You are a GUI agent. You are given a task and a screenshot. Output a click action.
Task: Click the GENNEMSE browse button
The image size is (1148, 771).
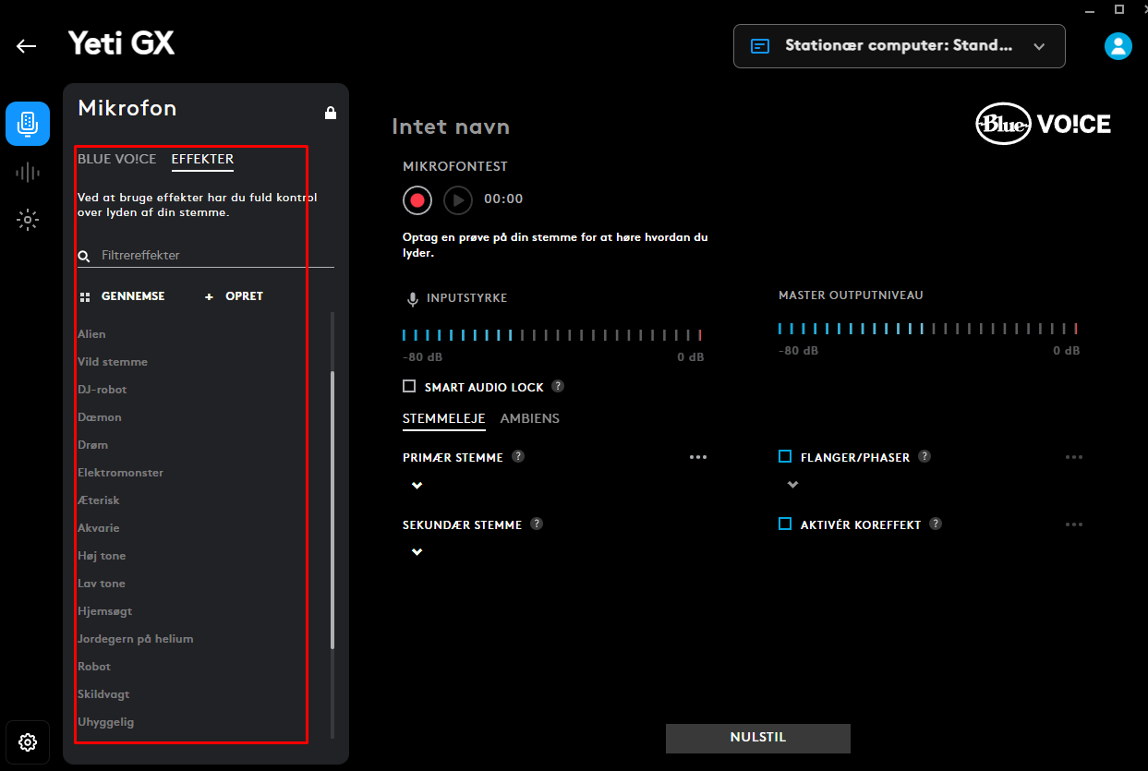click(x=122, y=296)
